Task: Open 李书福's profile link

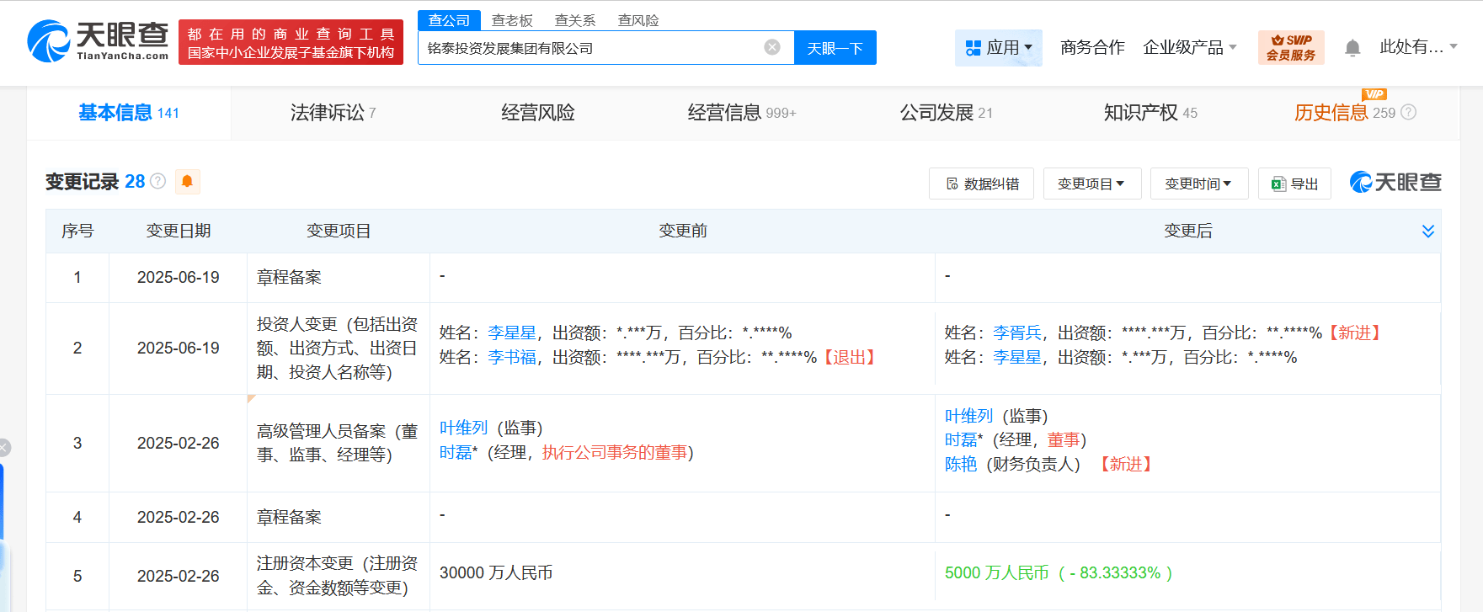Action: (512, 358)
